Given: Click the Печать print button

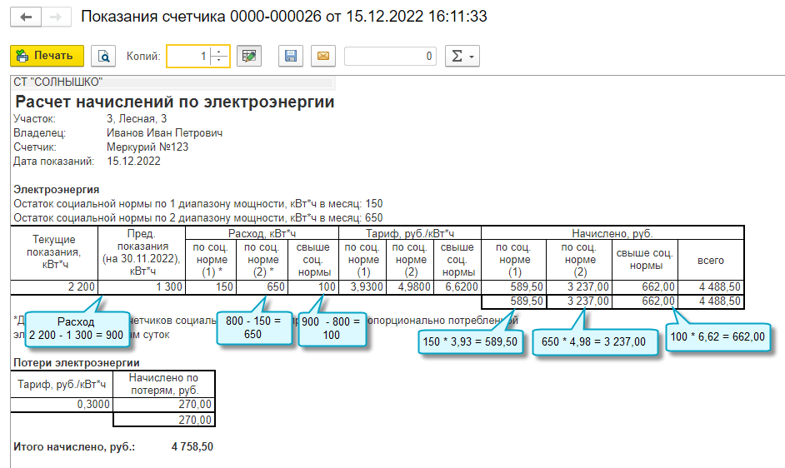Looking at the screenshot, I should click(47, 56).
